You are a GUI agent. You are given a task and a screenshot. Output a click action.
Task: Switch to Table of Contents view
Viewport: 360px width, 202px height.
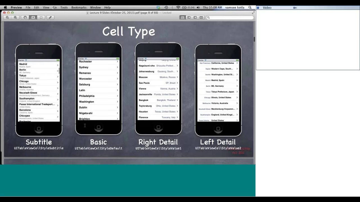pos(195,17)
